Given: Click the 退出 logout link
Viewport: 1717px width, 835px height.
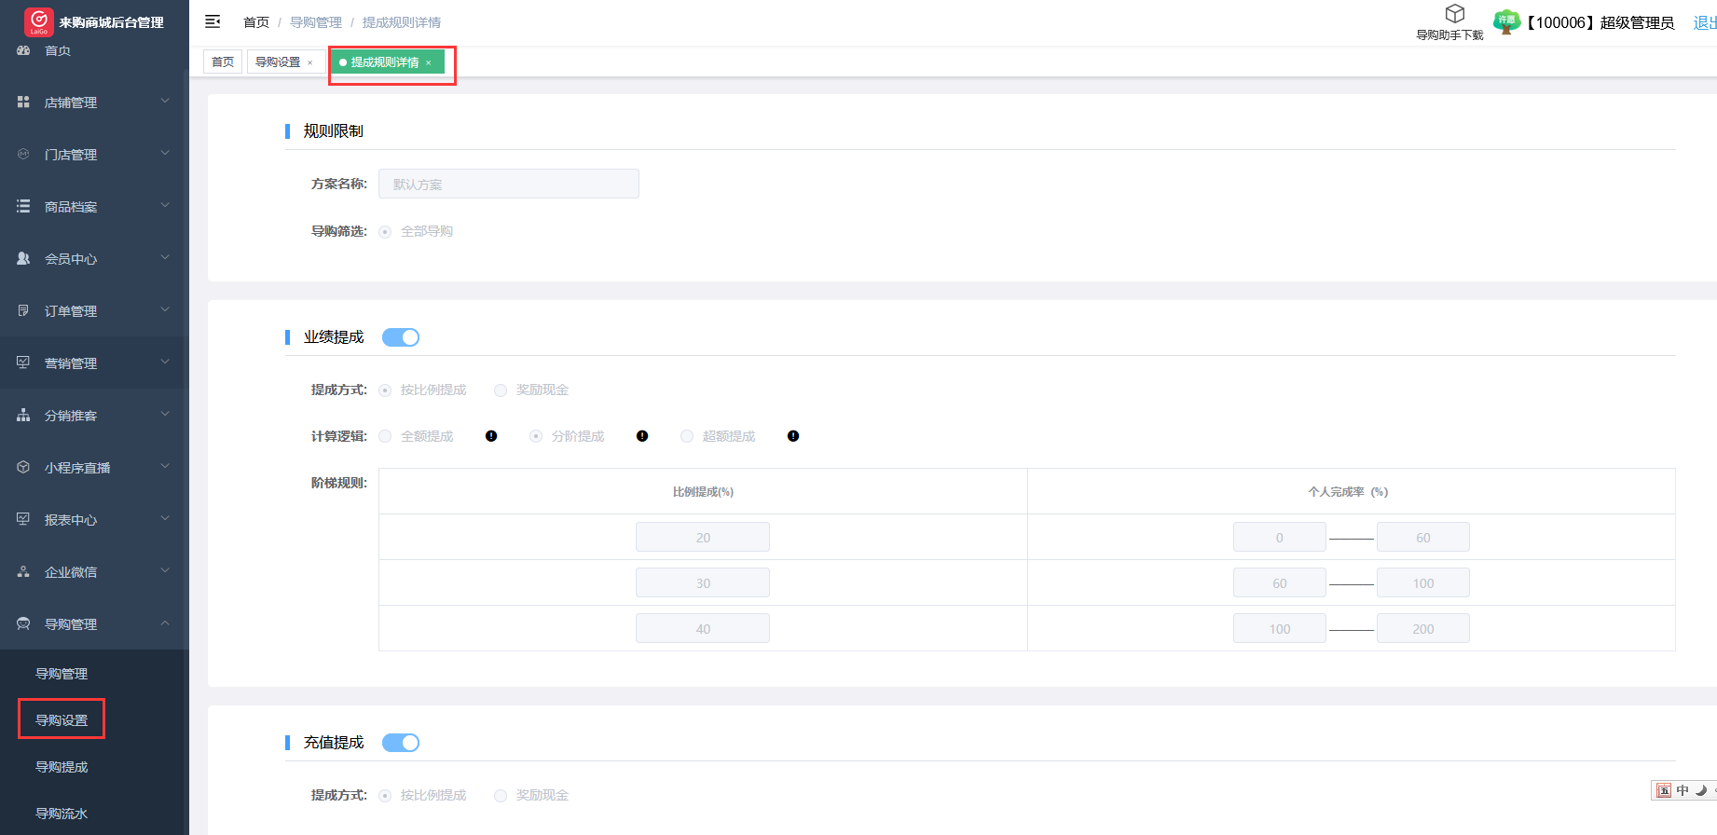Looking at the screenshot, I should [x=1704, y=22].
